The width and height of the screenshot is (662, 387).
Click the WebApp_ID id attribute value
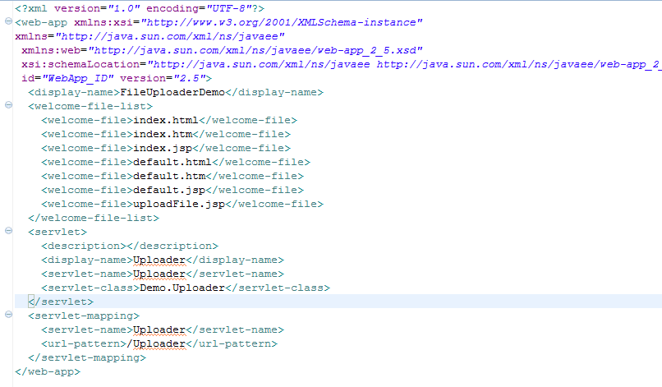78,78
